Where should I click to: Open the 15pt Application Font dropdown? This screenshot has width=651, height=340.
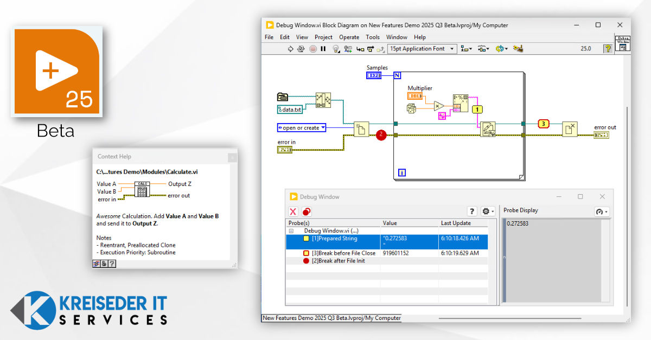[421, 49]
